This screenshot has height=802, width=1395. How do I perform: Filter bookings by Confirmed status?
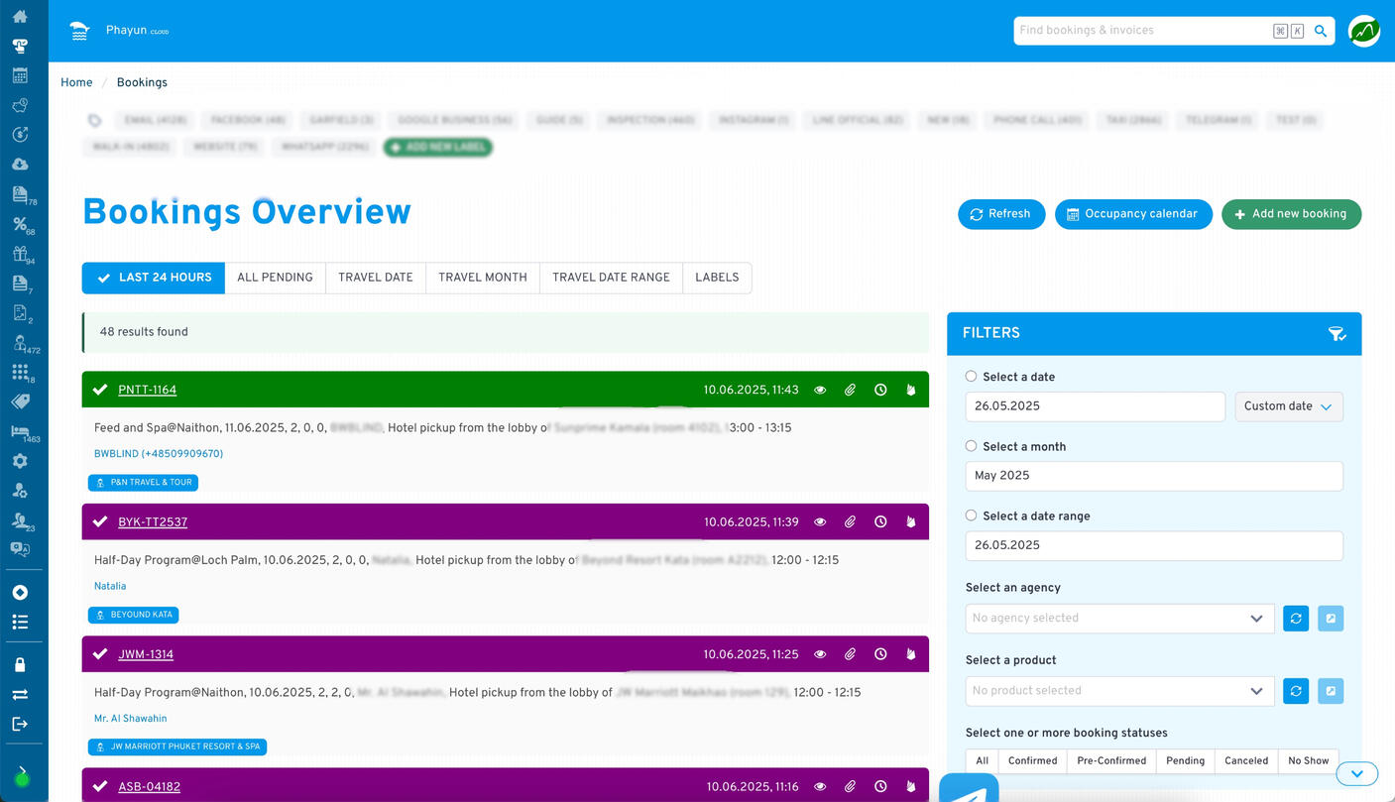click(x=1032, y=760)
